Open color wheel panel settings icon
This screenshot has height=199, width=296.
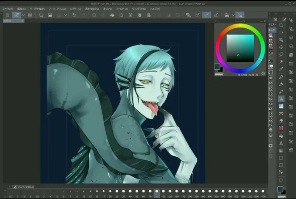click(x=263, y=74)
